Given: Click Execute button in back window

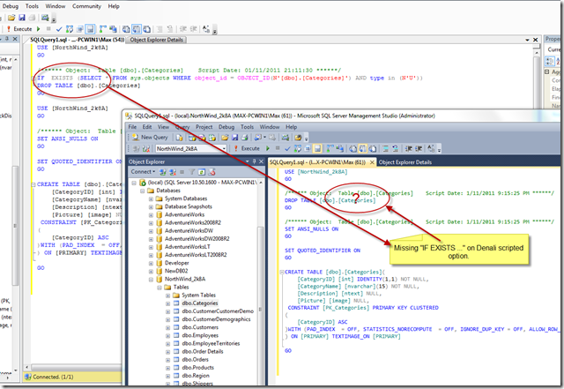Looking at the screenshot, I should click(x=19, y=29).
